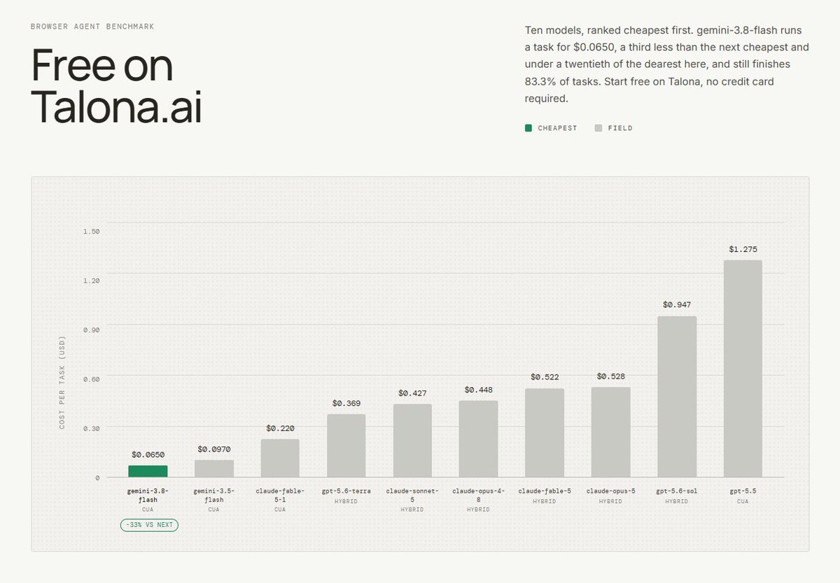Click the 0.90 y-axis tick label

[91, 330]
